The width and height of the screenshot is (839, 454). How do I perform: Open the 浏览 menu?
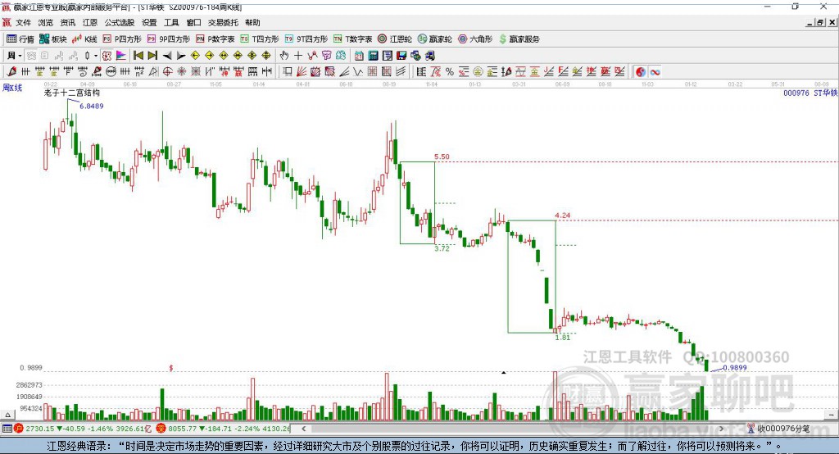(x=46, y=22)
